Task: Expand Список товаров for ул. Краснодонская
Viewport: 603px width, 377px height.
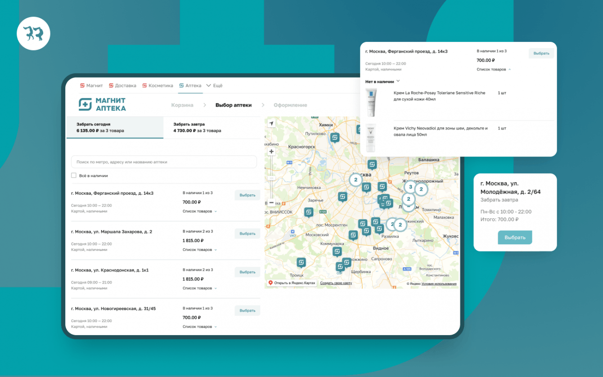Action: point(199,288)
